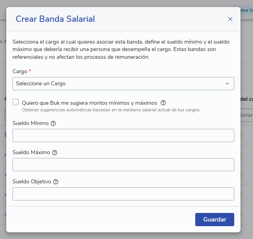253x239 pixels.
Task: Expand the Cargo dropdown arrow
Action: coord(227,84)
